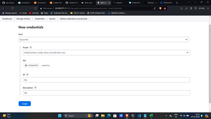Toggle the browser sidebar panel icon
Screen dimensions: 211x119
[x=191, y=8]
